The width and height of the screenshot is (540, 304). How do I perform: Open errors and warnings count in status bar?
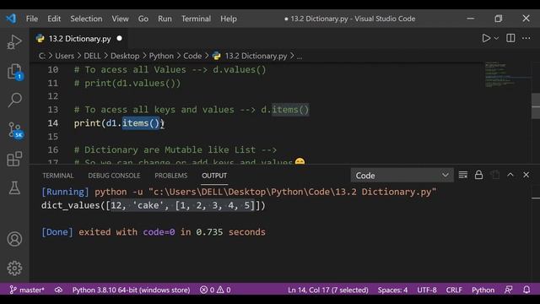point(215,290)
